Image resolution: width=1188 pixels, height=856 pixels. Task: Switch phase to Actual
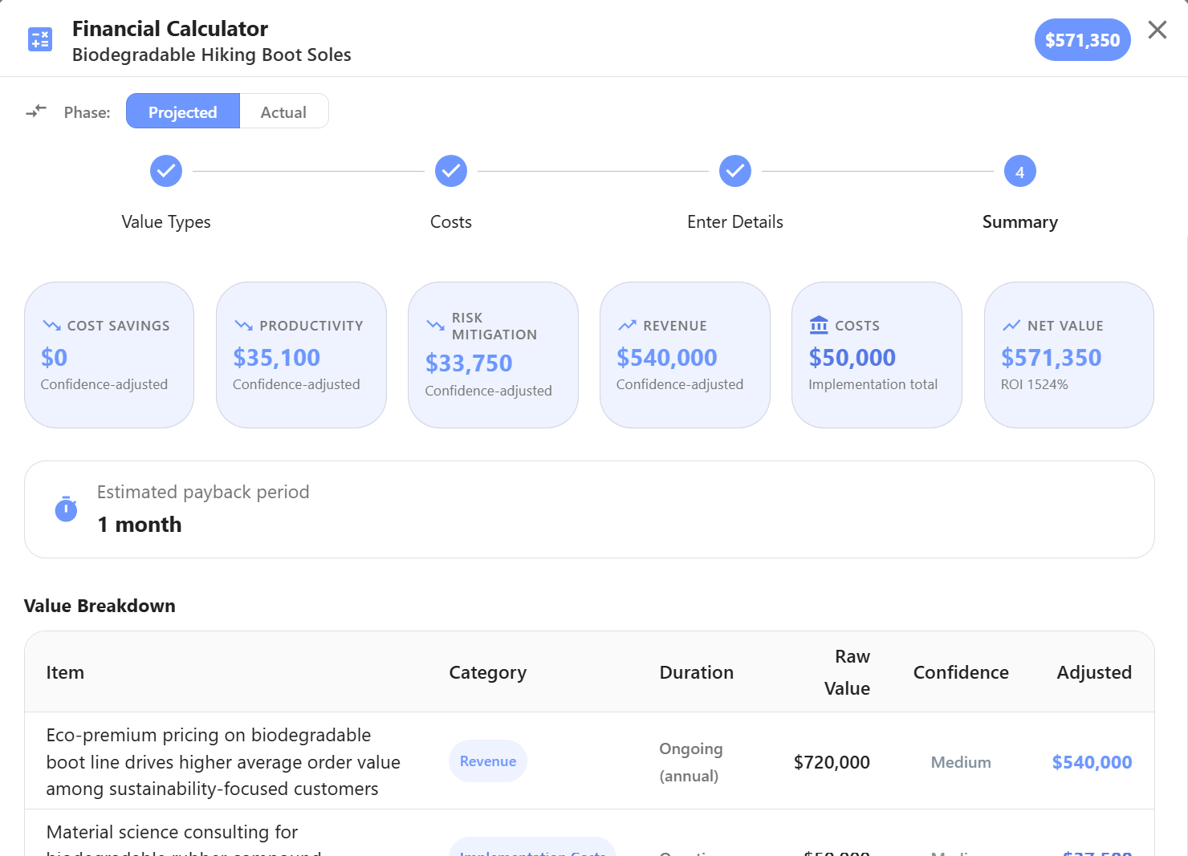coord(283,112)
